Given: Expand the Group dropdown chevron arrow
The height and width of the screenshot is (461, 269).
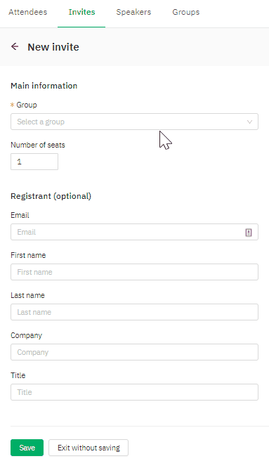Looking at the screenshot, I should [x=249, y=122].
